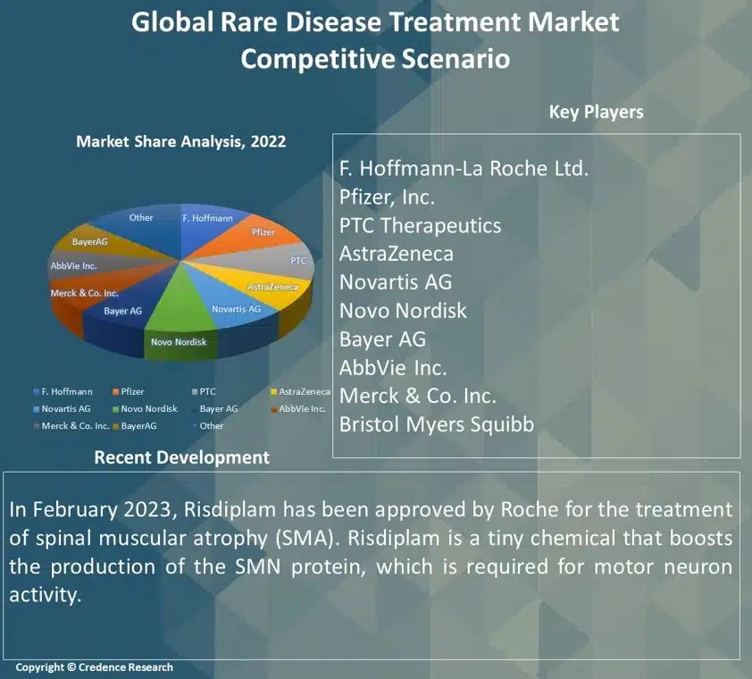
Task: Select the AstraZeneca legend swatch
Action: pos(272,392)
